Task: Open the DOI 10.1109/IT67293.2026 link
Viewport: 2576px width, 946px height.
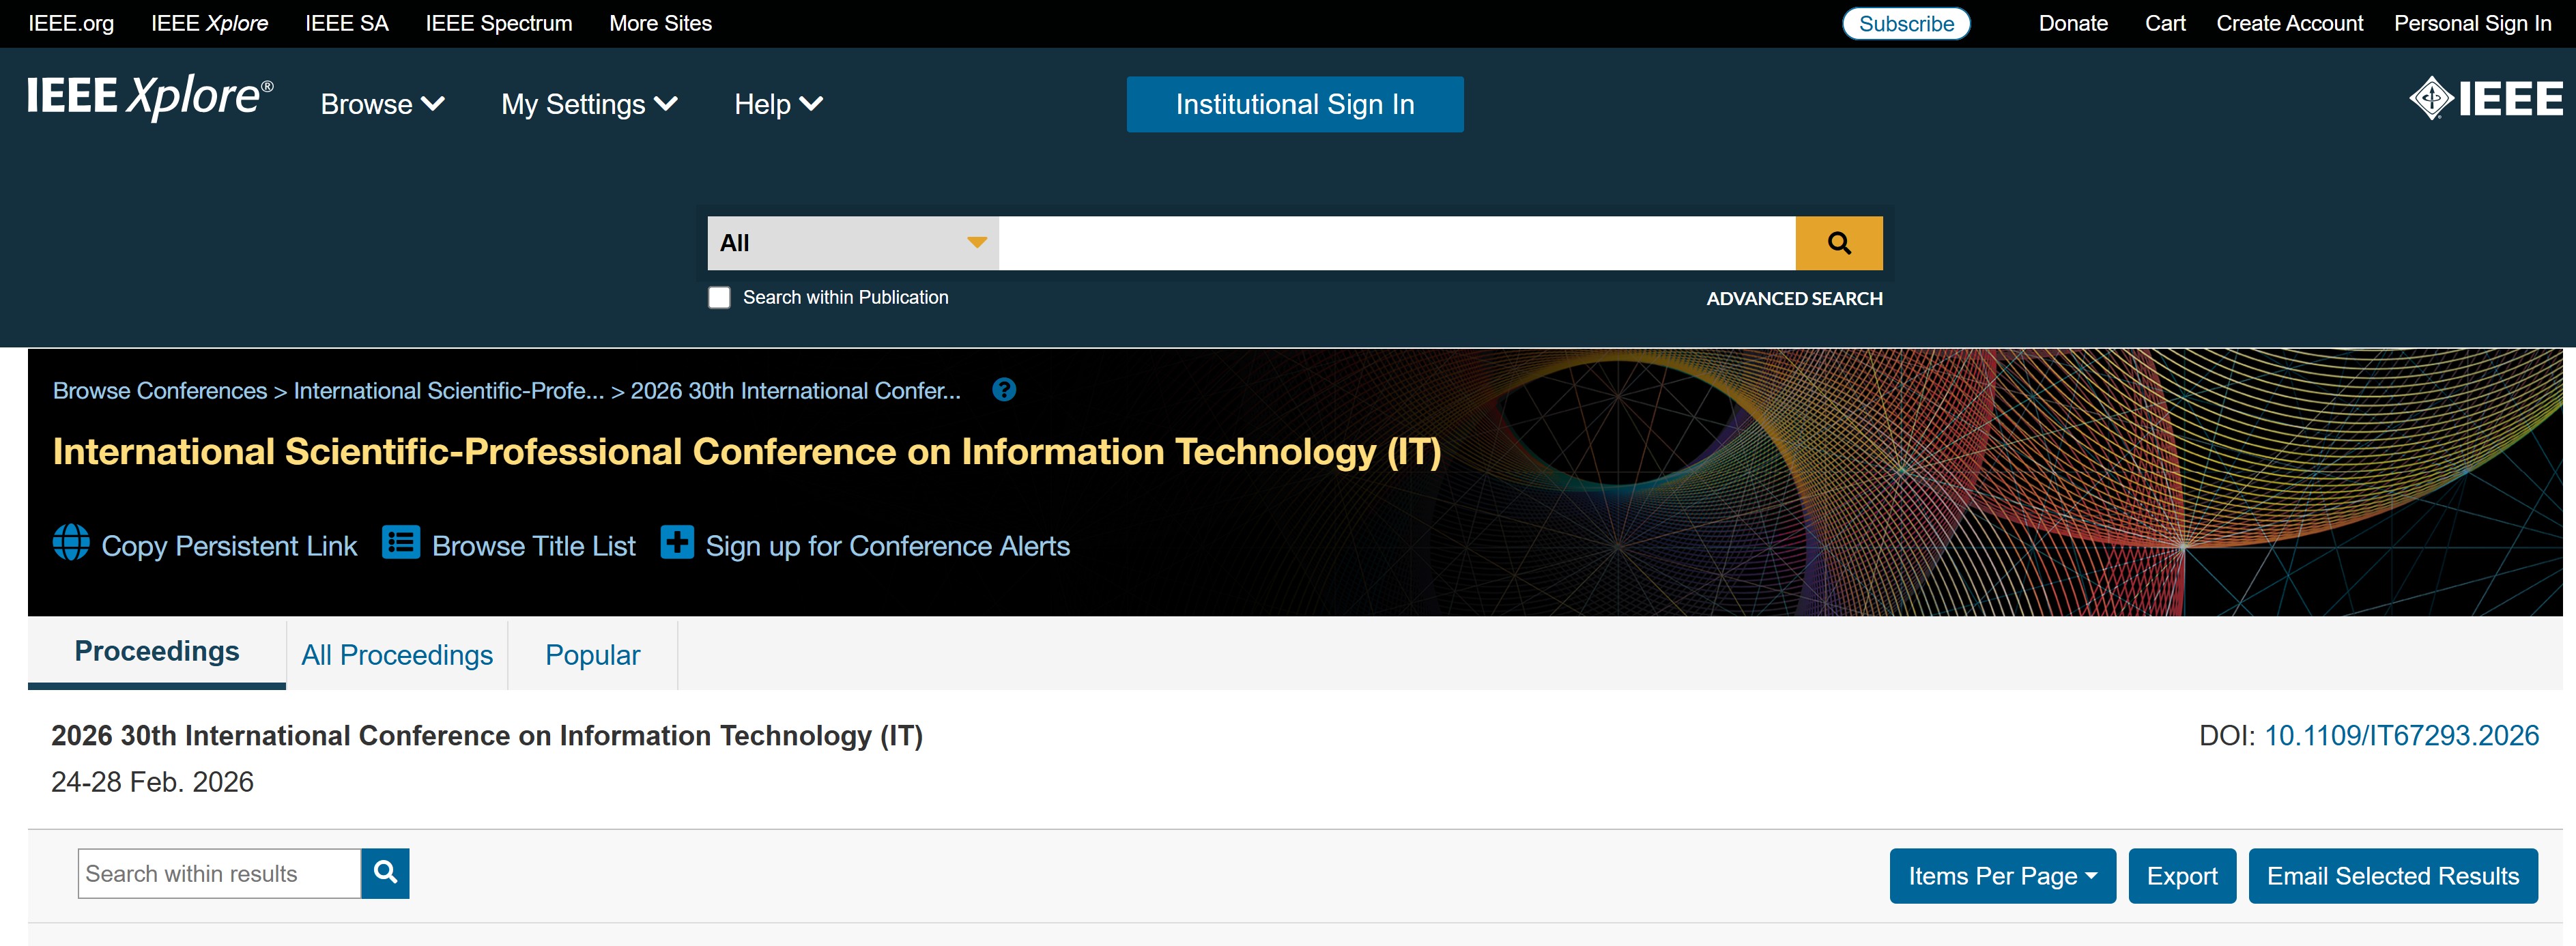Action: (2400, 736)
